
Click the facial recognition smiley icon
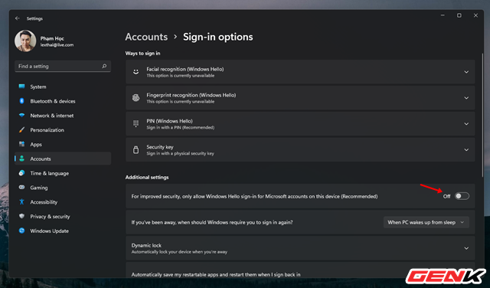(136, 71)
